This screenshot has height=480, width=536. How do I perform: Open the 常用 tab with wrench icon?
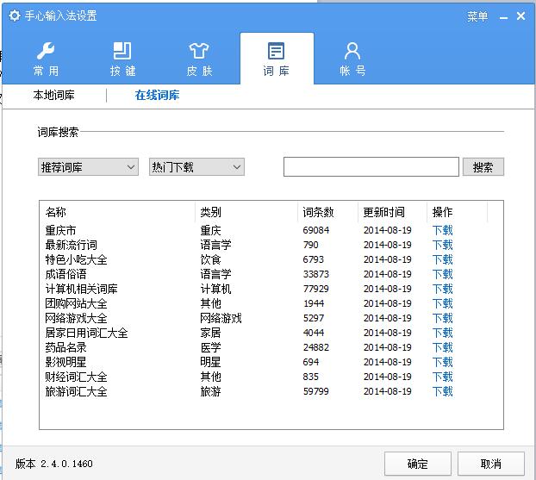(47, 59)
